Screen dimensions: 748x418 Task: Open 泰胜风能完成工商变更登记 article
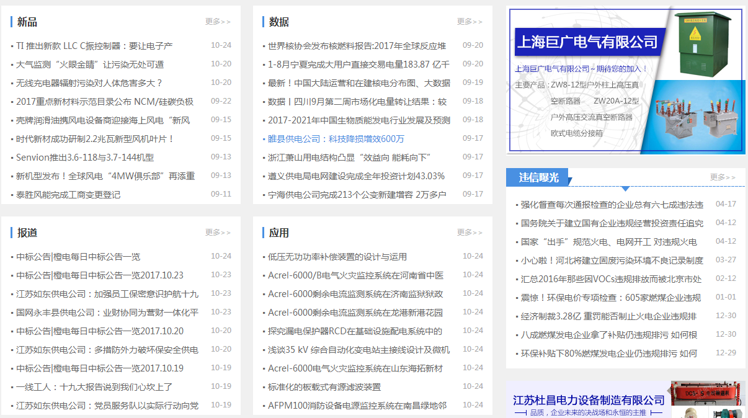pyautogui.click(x=68, y=195)
